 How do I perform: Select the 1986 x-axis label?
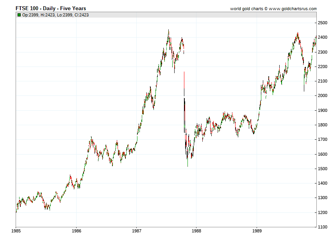point(77,231)
